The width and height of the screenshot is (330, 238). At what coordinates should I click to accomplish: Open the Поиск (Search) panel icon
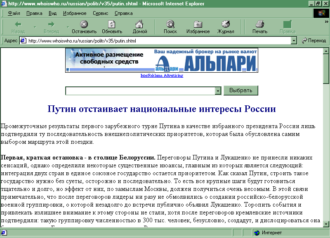click(170, 24)
